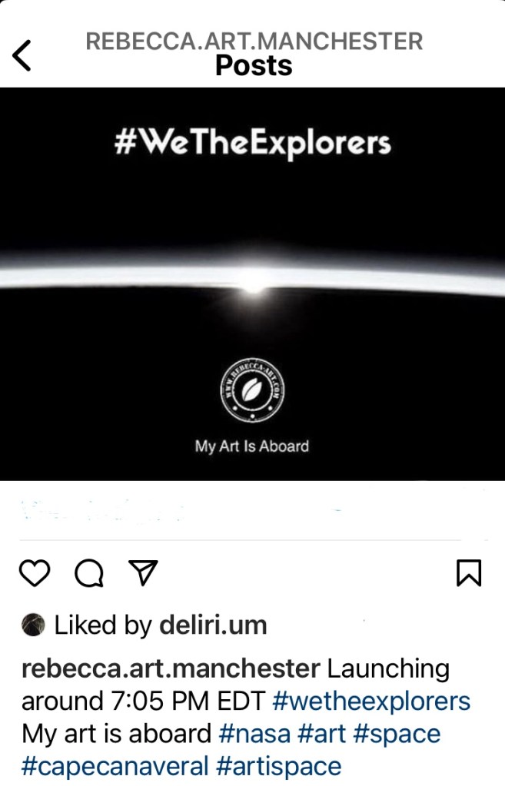The image size is (505, 786).
Task: Tap the Liked by text
Action: click(x=103, y=625)
